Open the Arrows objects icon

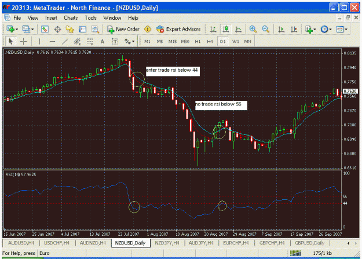[x=127, y=42]
